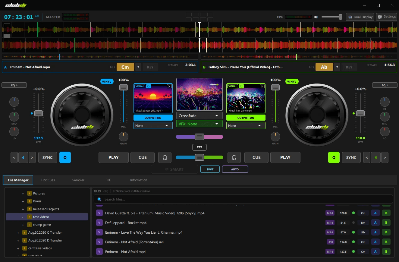Load Def Leppard - Rocket.mp4 to deck A
Viewport: 399px width, 262px height.
click(375, 223)
